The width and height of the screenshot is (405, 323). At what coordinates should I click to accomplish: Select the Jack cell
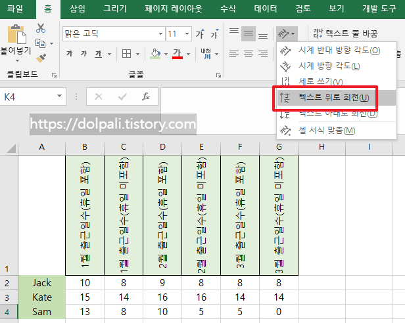tap(42, 283)
